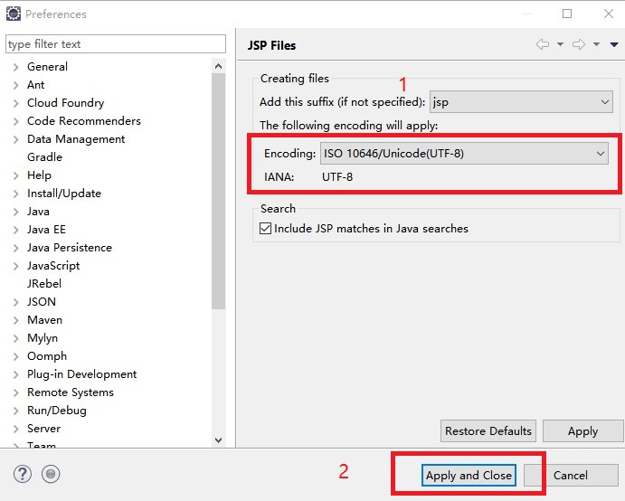Select the General label in tree
Image resolution: width=625 pixels, height=501 pixels.
pos(47,67)
